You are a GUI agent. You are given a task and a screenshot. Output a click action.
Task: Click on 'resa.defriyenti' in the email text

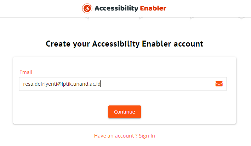40,84
